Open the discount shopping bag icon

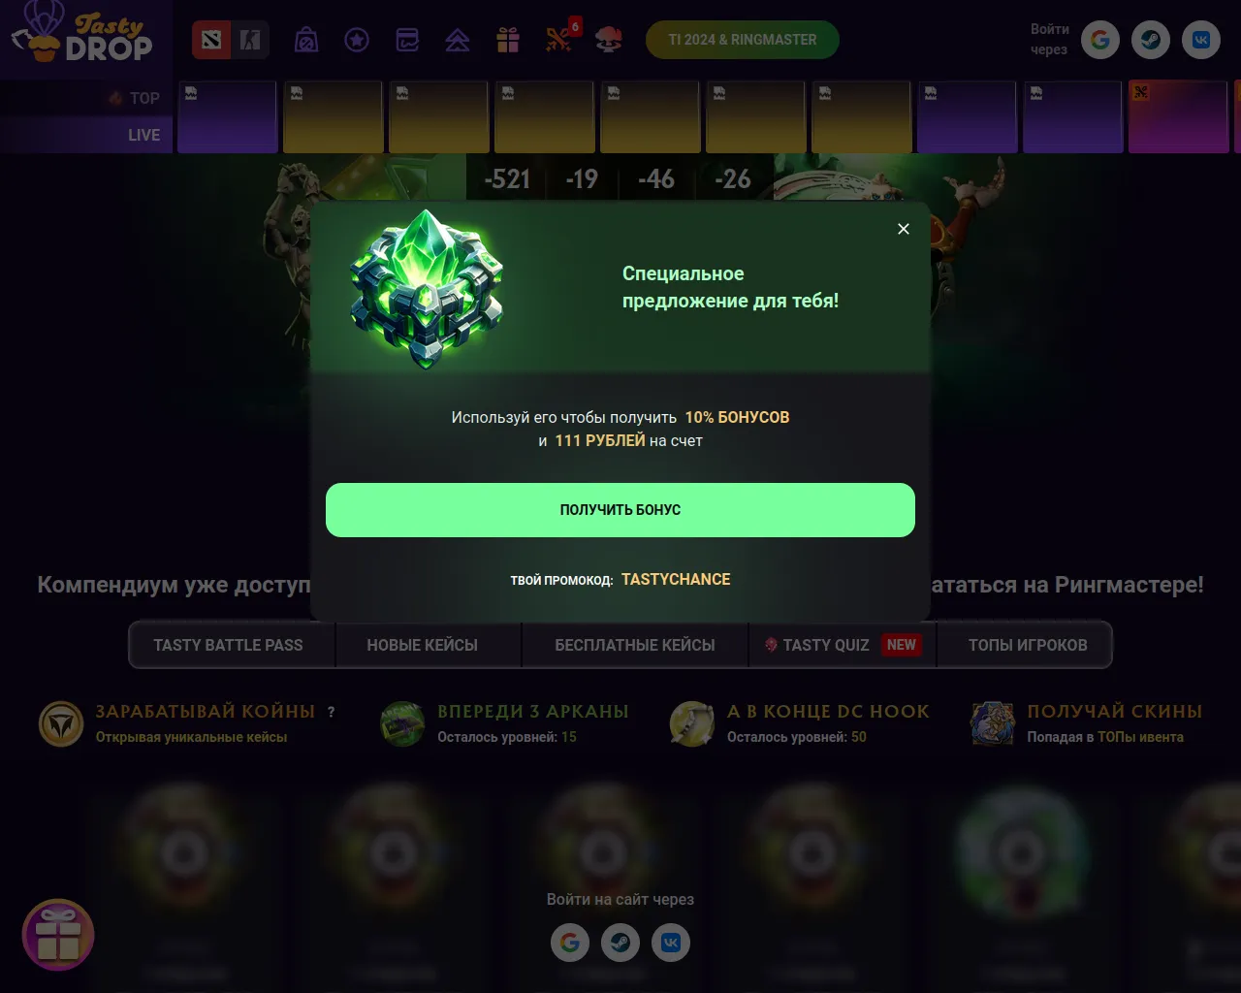306,40
